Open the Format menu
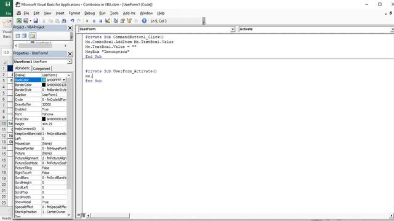The height and width of the screenshot is (221, 394). coord(74,13)
